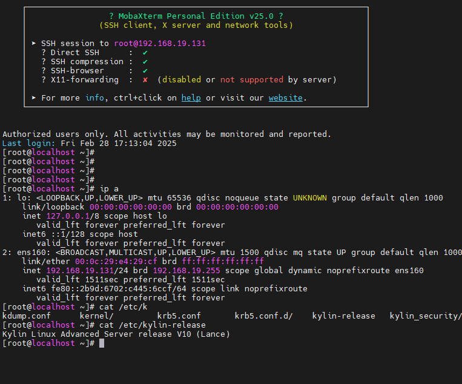Click the SSH compression green checkmark
The image size is (462, 384).
[x=145, y=62]
